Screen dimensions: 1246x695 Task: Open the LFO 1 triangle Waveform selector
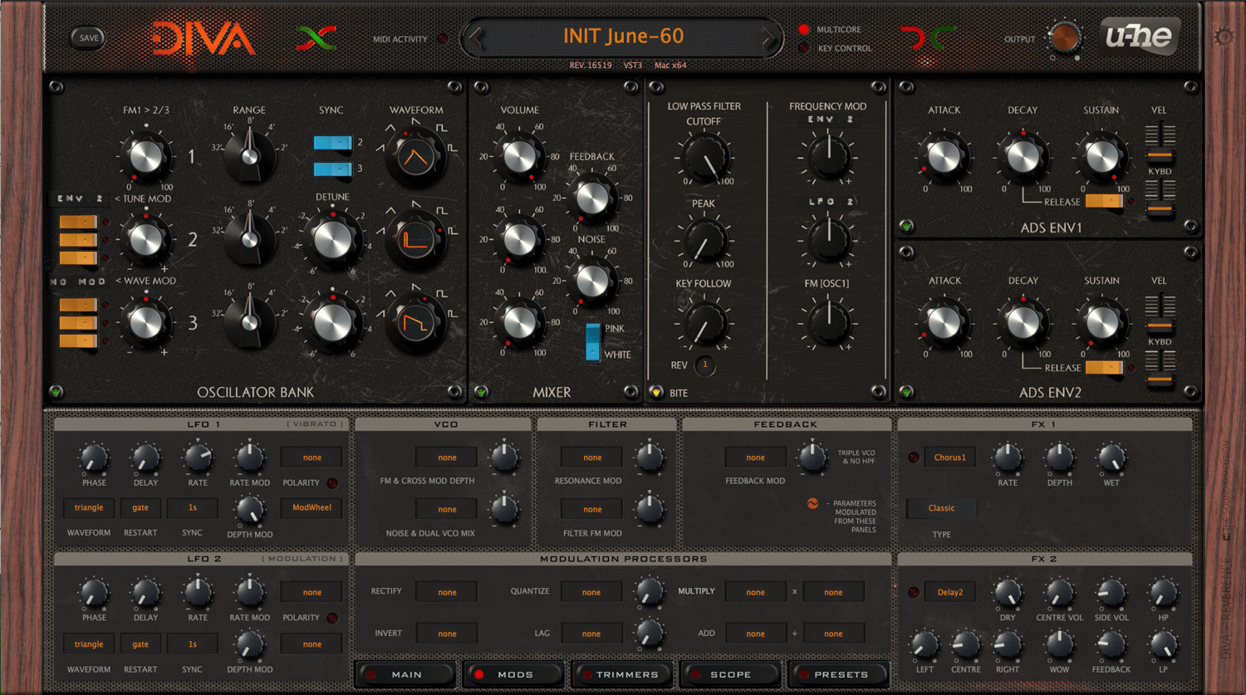(x=89, y=507)
